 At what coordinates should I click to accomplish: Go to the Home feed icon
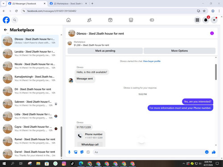pyautogui.click(x=68, y=20)
